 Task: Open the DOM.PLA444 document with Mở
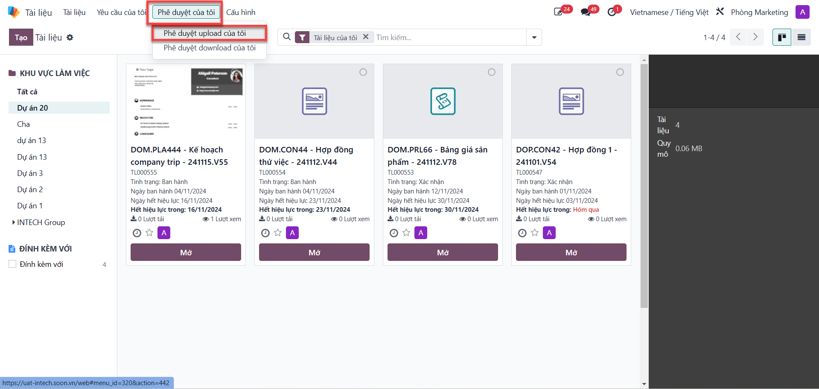click(x=186, y=252)
